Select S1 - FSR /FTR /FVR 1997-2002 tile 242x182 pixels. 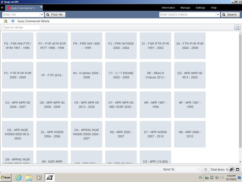[155, 45]
